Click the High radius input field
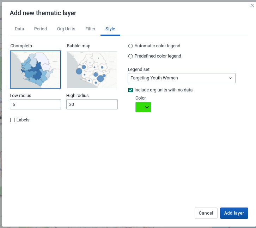 (x=92, y=104)
